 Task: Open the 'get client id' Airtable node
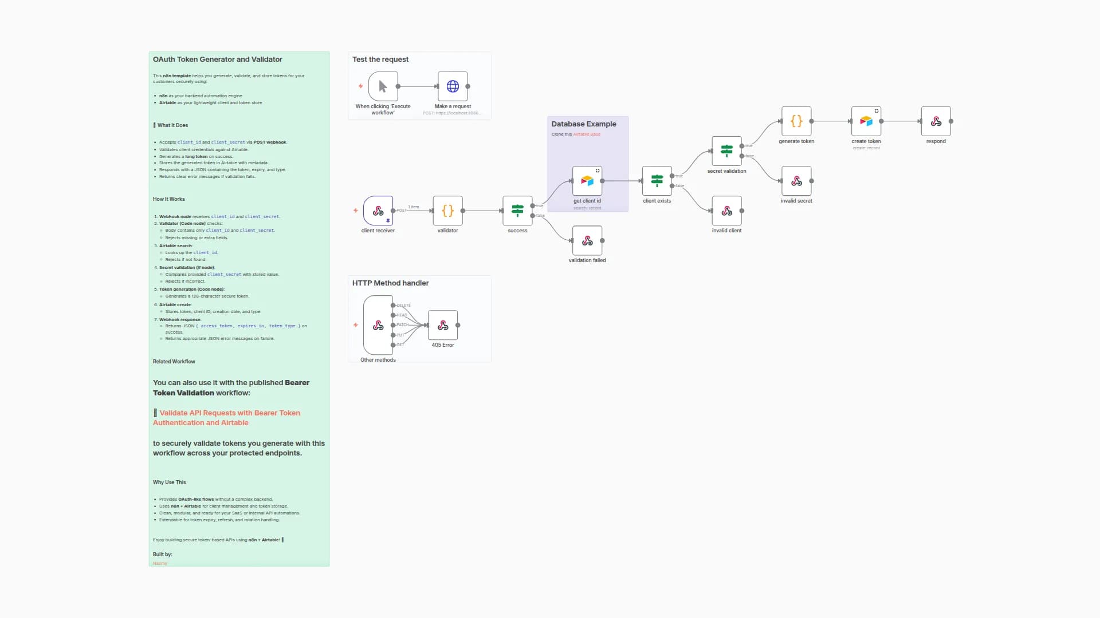(x=587, y=181)
